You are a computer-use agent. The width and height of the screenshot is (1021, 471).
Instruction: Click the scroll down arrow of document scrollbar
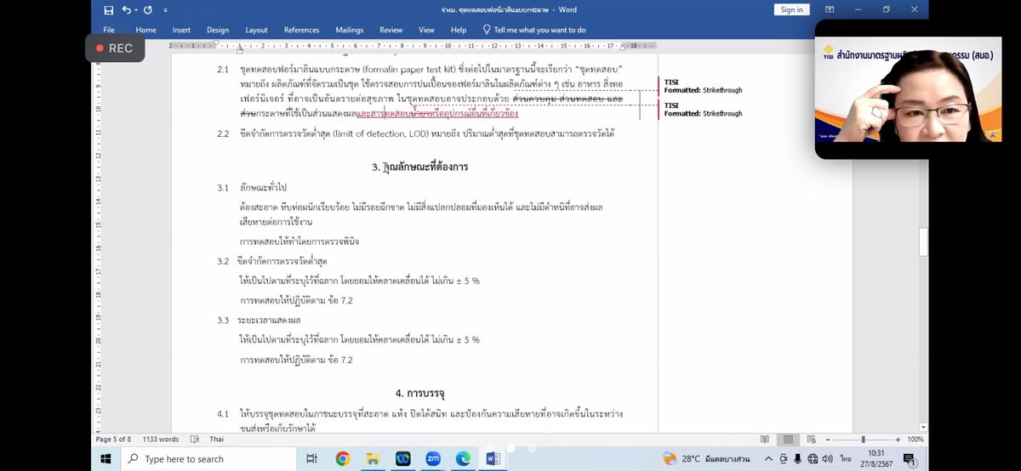[x=923, y=428]
